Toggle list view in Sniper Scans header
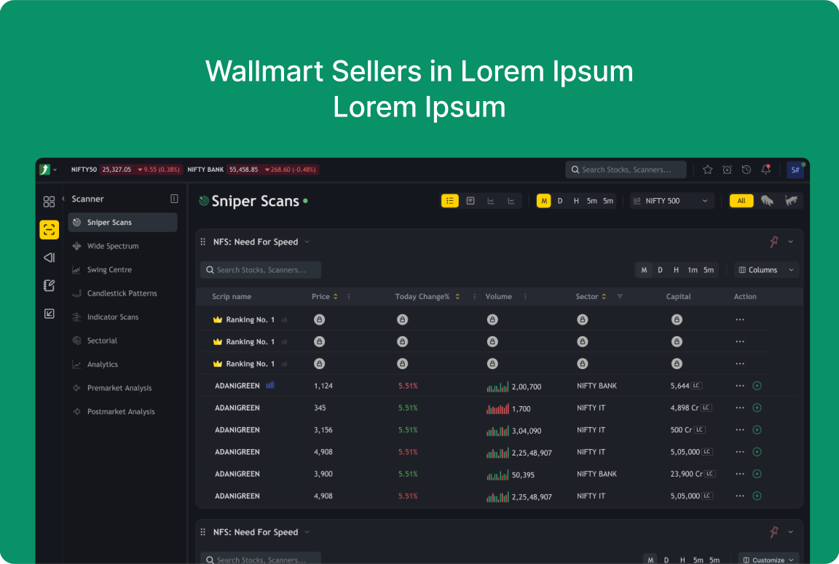This screenshot has width=839, height=564. 450,201
